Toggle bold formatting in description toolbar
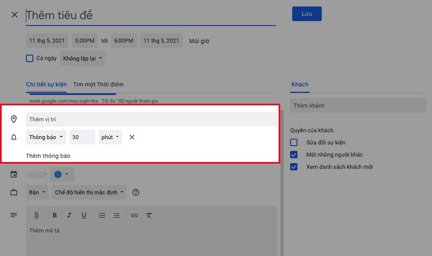The width and height of the screenshot is (432, 256). [55, 215]
